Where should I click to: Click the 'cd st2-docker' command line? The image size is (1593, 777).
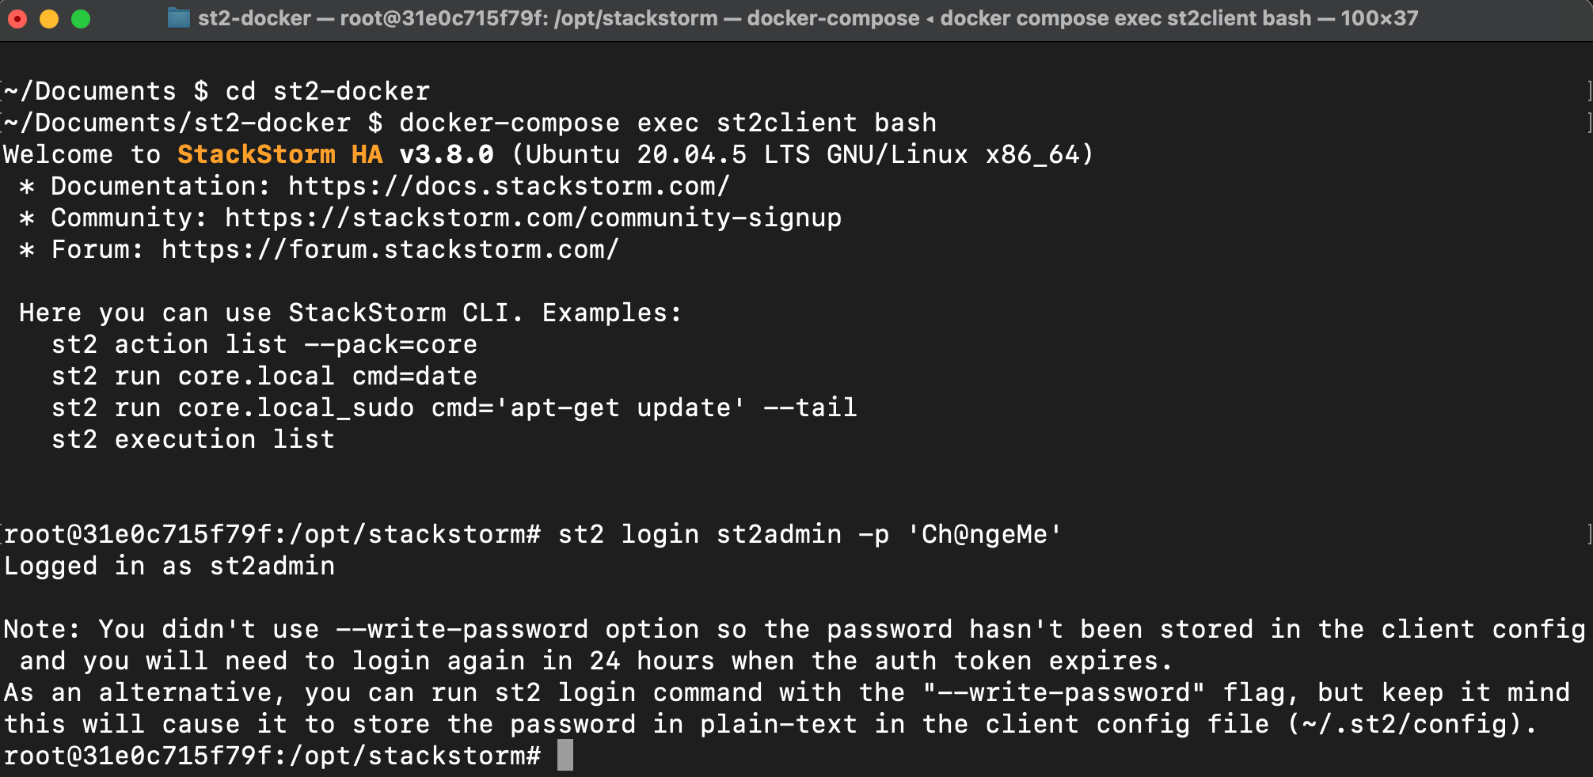coord(329,90)
